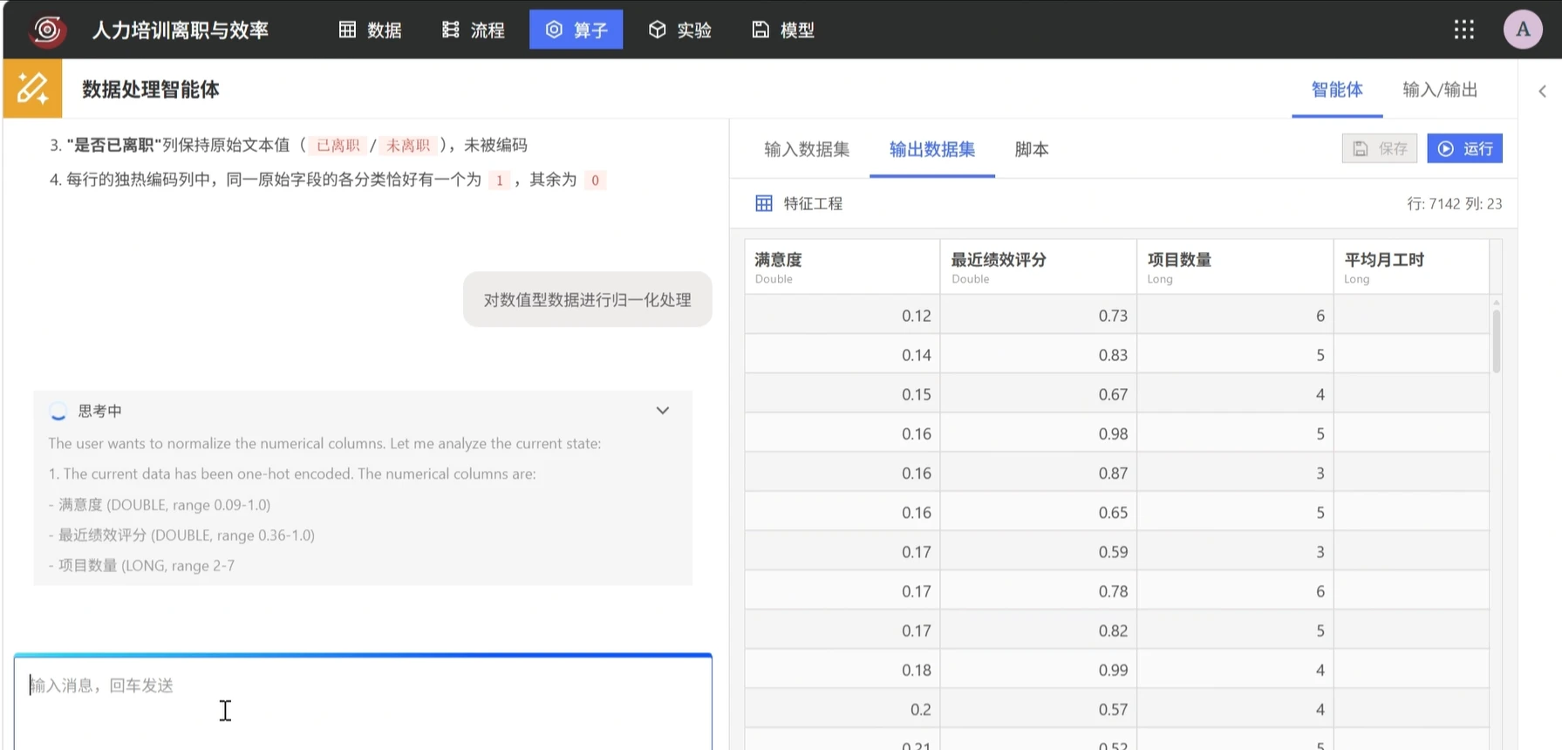Open the 数据 tab in top navigation
This screenshot has width=1562, height=750.
(x=370, y=30)
